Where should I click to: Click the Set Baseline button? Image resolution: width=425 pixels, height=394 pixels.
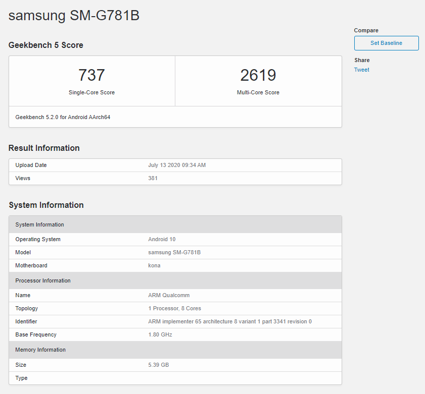tap(386, 43)
